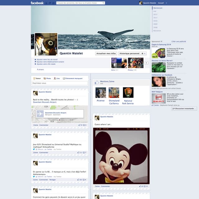Open the Discussion instantanée chat bar

click(184, 109)
